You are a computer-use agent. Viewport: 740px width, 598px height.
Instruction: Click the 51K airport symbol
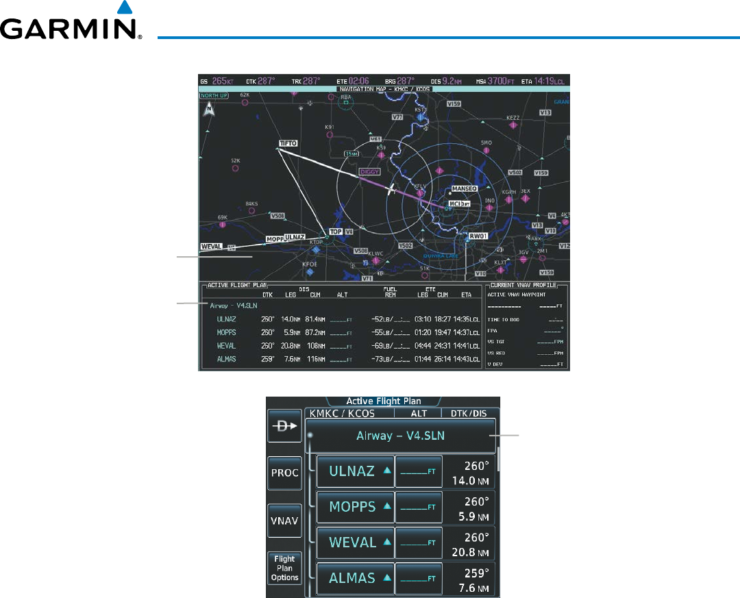pos(425,275)
